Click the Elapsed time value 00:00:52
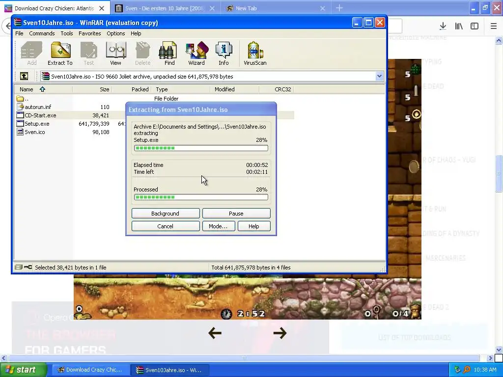503x377 pixels. pos(257,165)
